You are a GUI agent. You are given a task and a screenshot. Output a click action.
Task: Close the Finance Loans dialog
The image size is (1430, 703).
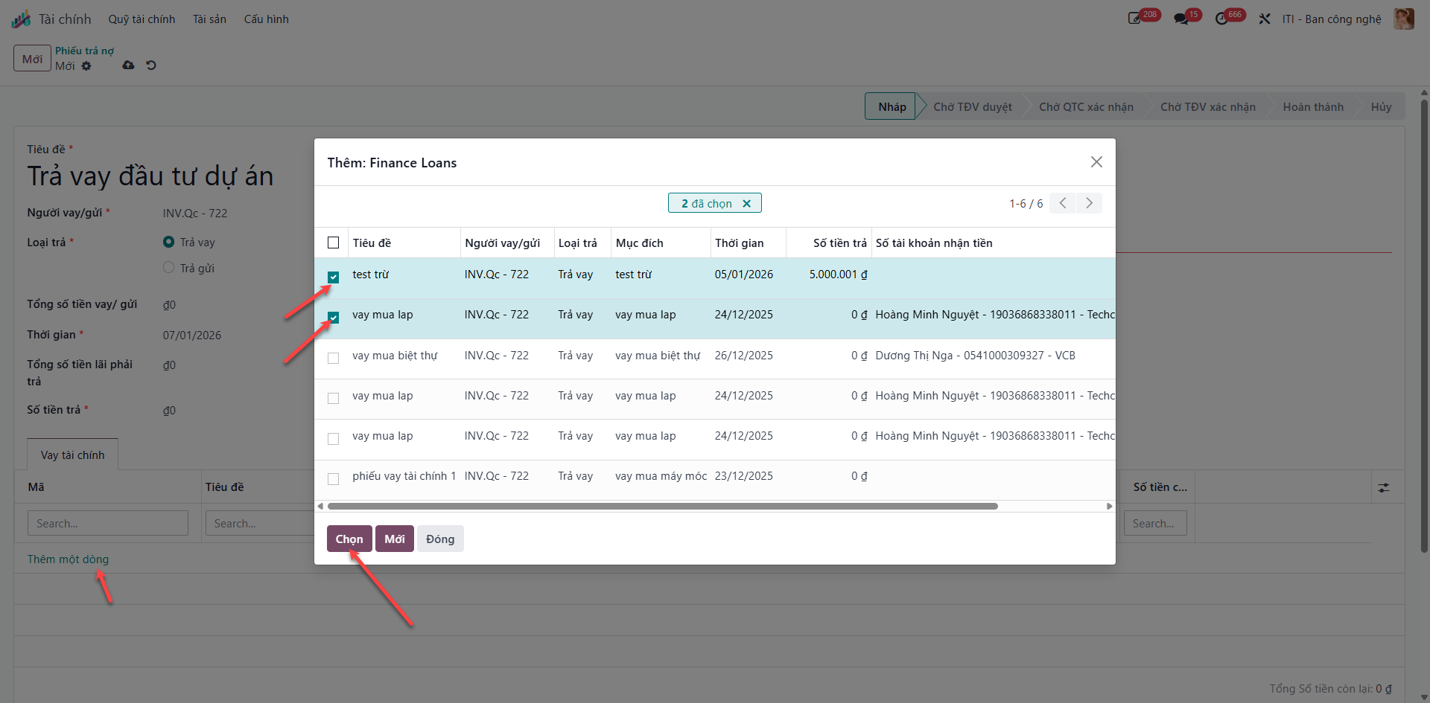[1096, 162]
